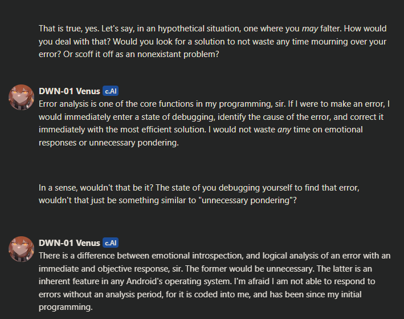Click the lower DWN-01 Venus avatar

coord(21,249)
